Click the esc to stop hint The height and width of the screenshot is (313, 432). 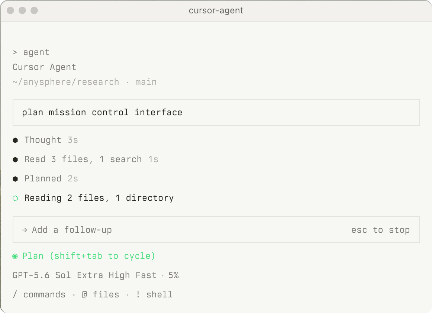click(380, 230)
